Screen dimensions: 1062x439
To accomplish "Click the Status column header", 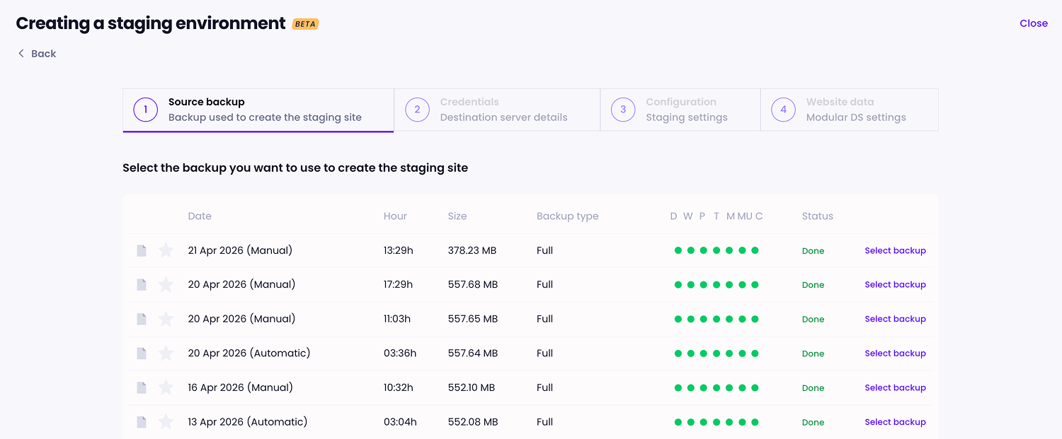I will point(818,216).
